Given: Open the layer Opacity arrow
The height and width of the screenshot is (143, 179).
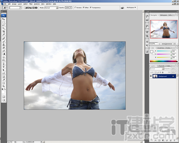Looking at the screenshot, I should (x=176, y=69).
